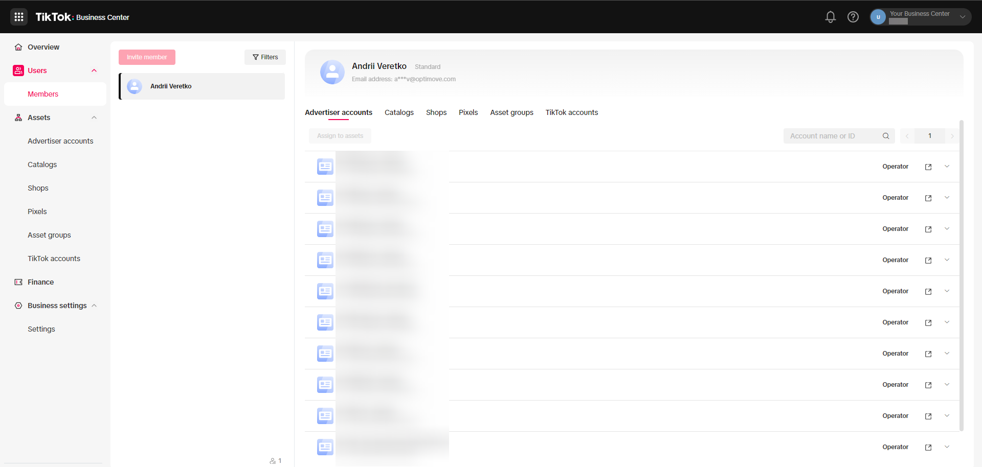Click the email address a***v@optimove.com
The width and height of the screenshot is (982, 467).
pos(425,79)
